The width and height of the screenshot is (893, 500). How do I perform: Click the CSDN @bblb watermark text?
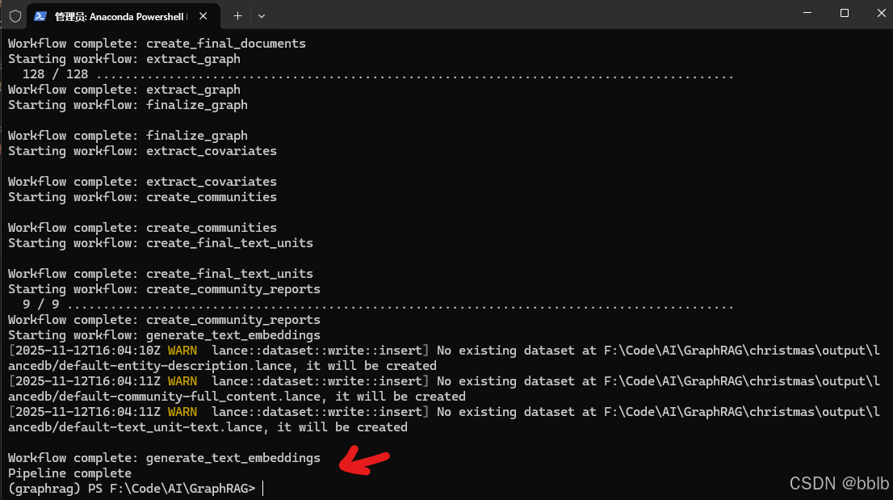tap(838, 483)
